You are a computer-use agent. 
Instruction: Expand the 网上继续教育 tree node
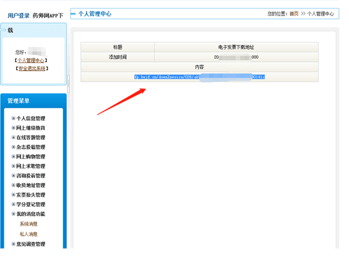[13, 128]
